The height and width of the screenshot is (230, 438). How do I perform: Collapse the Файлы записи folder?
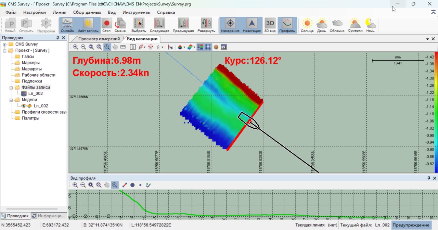tap(11, 88)
